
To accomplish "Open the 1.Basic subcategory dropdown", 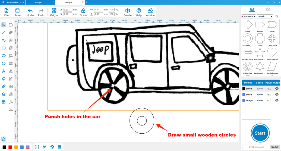I will coord(265,17).
